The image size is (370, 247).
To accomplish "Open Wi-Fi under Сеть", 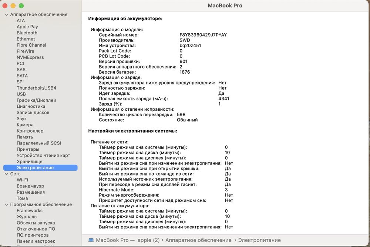I will coord(22,180).
